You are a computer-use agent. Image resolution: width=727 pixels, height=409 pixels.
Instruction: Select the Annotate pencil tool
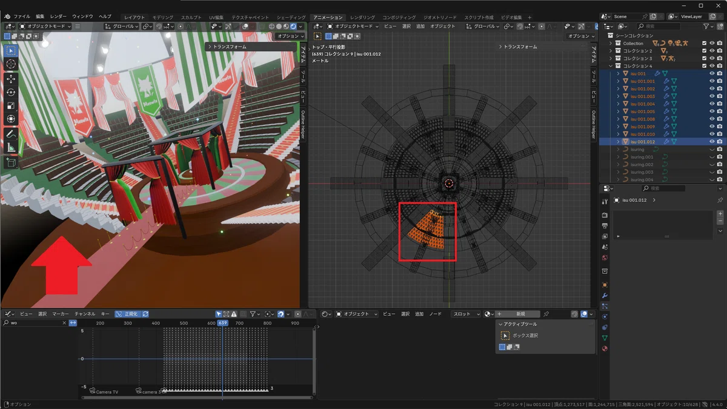(x=11, y=134)
